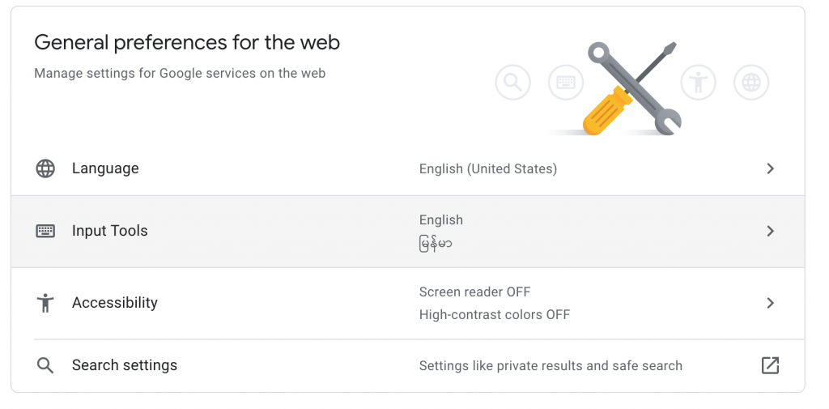
Task: Open the Search settings link
Action: pos(408,365)
